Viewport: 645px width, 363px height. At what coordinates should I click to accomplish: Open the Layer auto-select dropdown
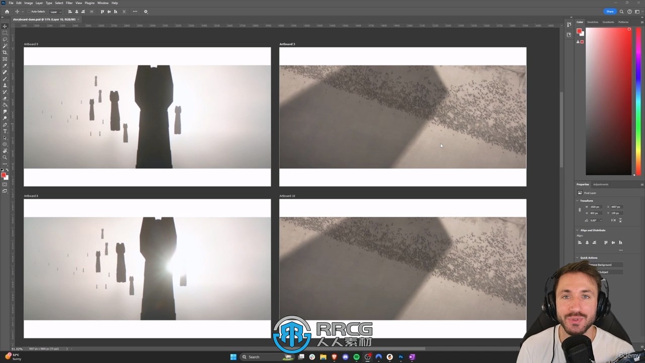[x=55, y=12]
